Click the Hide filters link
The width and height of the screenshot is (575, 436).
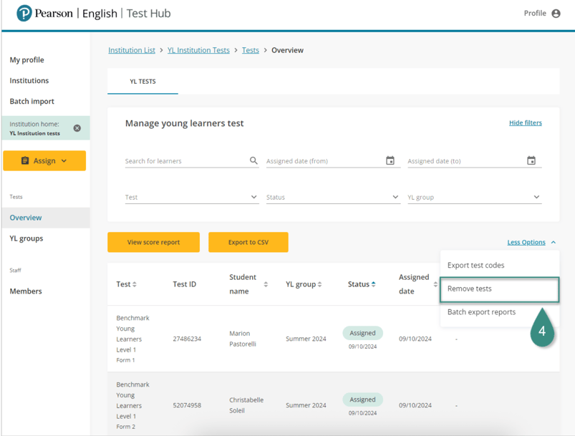525,123
